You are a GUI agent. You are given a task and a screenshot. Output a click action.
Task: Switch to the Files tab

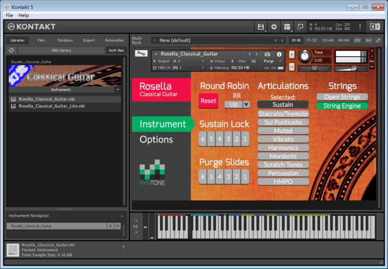tap(41, 40)
